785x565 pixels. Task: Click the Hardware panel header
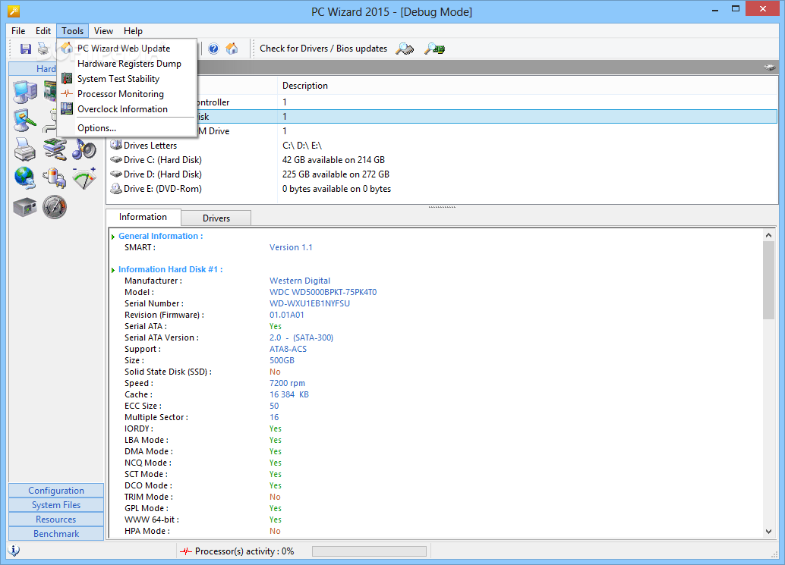(x=33, y=68)
